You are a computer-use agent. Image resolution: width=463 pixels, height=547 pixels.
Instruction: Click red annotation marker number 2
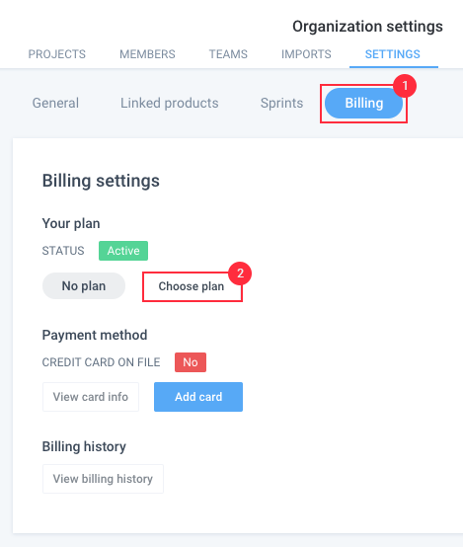pyautogui.click(x=240, y=273)
